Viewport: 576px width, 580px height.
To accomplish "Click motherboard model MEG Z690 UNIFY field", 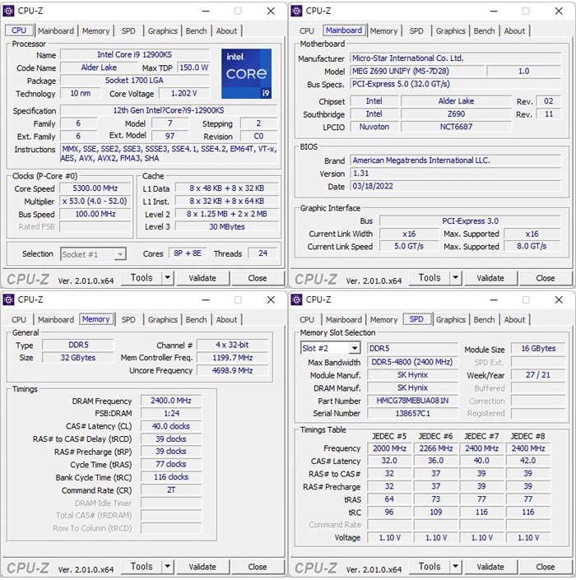I will tap(417, 71).
